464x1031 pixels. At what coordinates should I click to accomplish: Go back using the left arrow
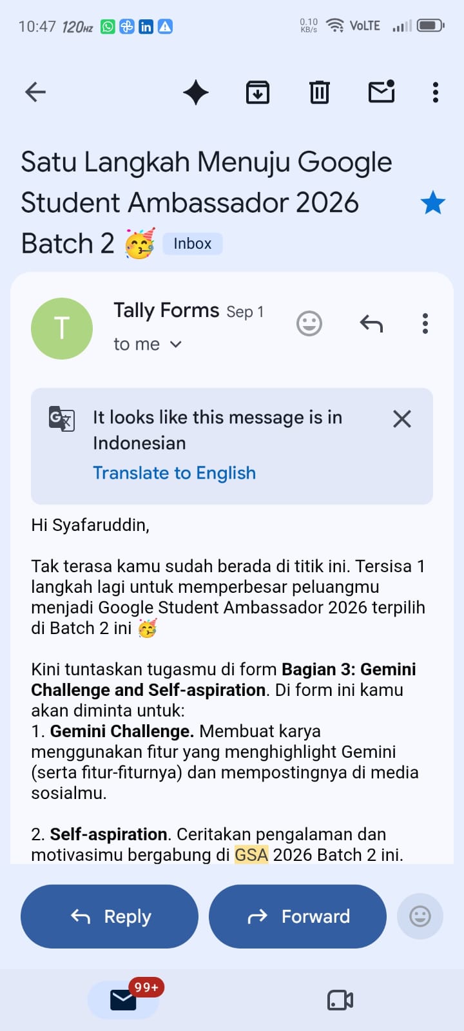[35, 92]
